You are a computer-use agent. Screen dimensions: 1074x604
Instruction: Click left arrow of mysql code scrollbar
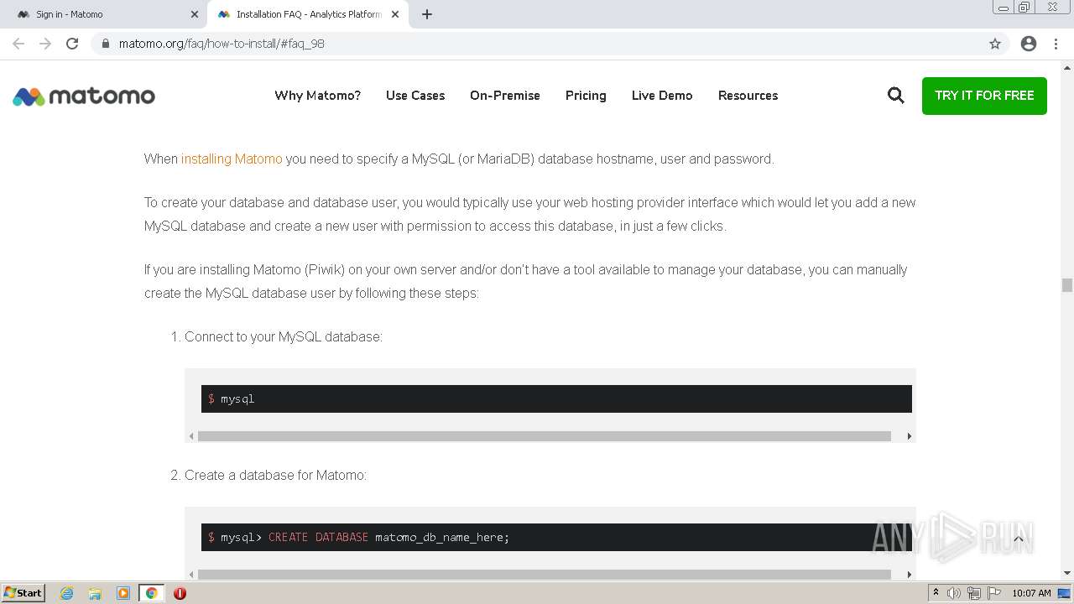[191, 436]
